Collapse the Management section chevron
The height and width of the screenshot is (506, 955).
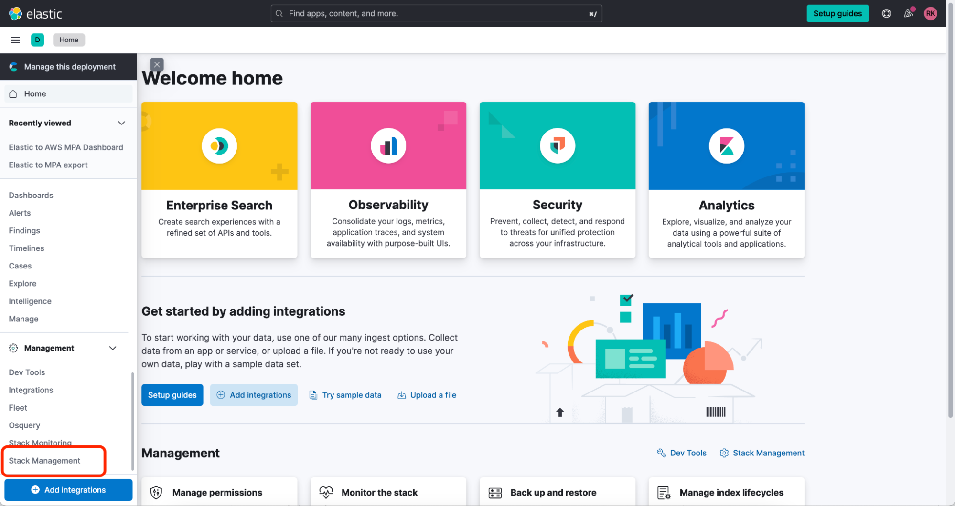[x=113, y=348]
